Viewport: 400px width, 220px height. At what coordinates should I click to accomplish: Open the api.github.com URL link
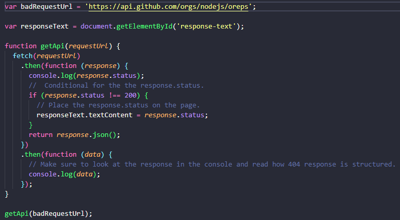tap(169, 7)
